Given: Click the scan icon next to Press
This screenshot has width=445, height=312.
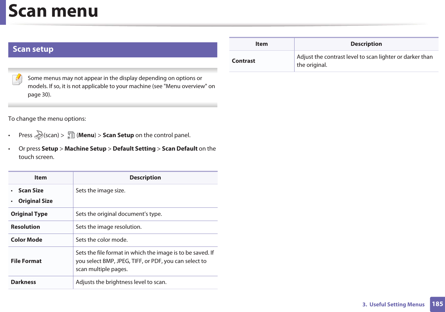Looking at the screenshot, I should pyautogui.click(x=39, y=135).
